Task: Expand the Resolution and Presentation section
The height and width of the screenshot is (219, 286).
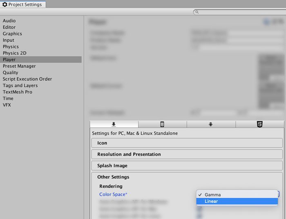Action: (x=187, y=154)
